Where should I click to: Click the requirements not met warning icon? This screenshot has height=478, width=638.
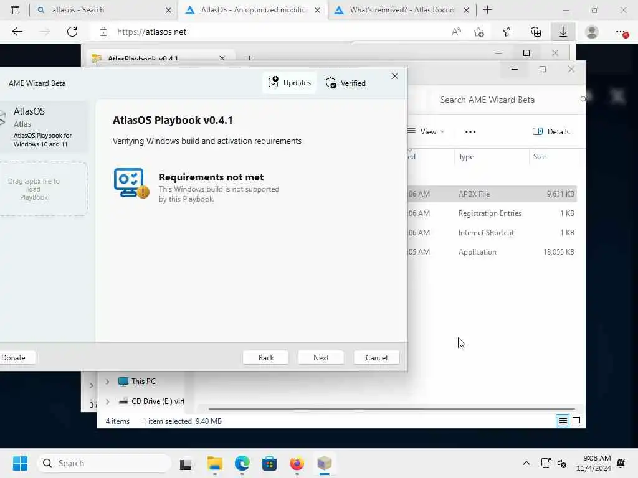pyautogui.click(x=131, y=183)
